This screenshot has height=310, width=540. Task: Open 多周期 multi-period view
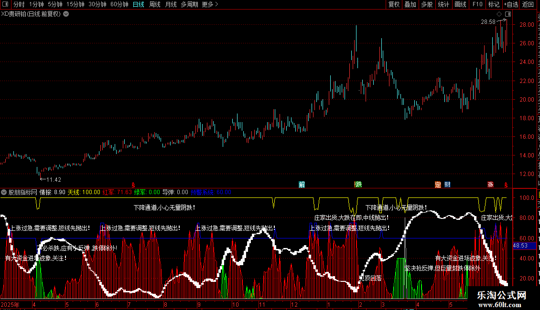click(189, 4)
